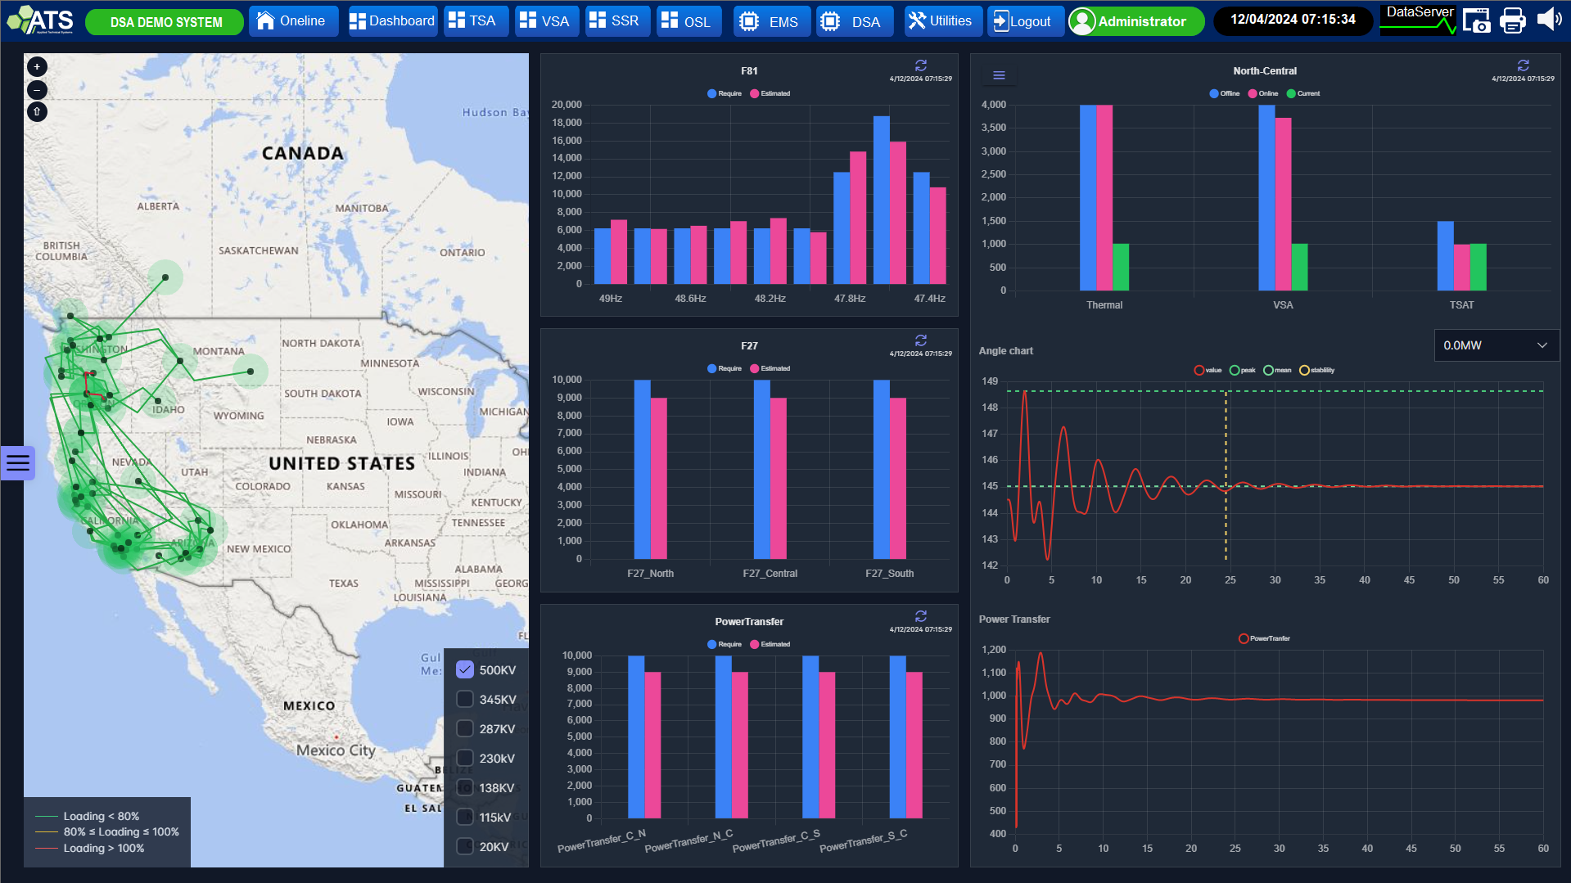The height and width of the screenshot is (883, 1571).
Task: Click the DataServer status indicator
Action: pos(1419,20)
